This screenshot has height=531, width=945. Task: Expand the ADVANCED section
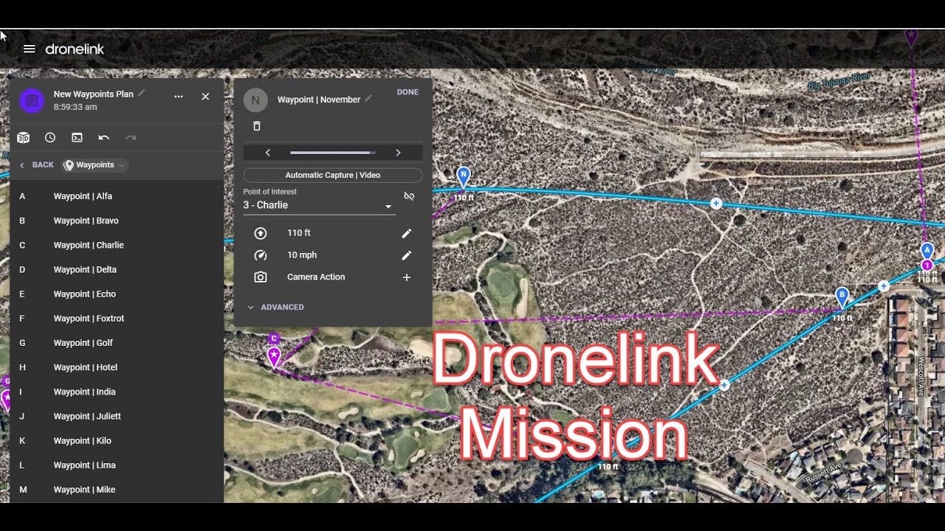(x=275, y=308)
